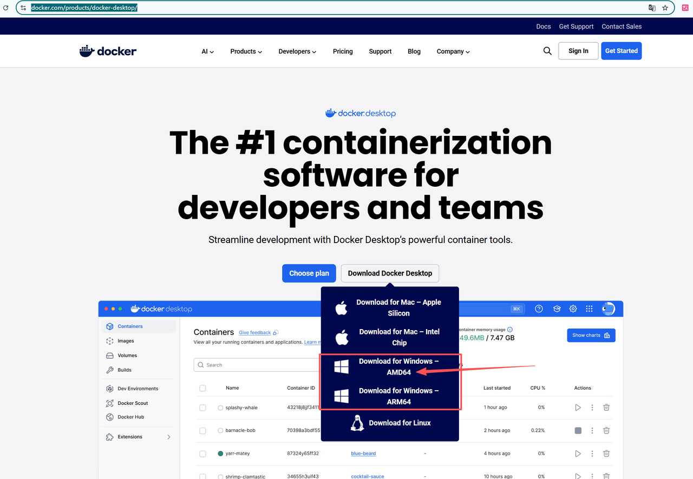Choose Download for Linux
The width and height of the screenshot is (693, 479).
point(390,423)
